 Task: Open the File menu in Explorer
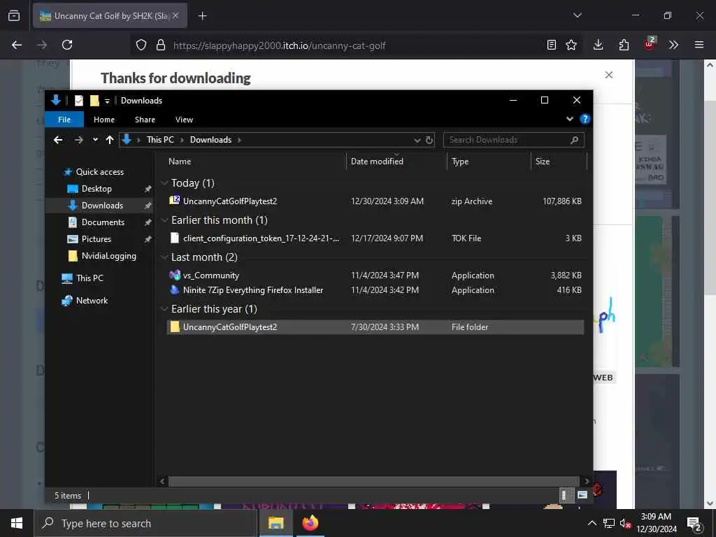[64, 119]
